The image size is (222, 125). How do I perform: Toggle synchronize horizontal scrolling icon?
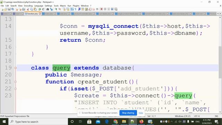[x=68, y=9]
